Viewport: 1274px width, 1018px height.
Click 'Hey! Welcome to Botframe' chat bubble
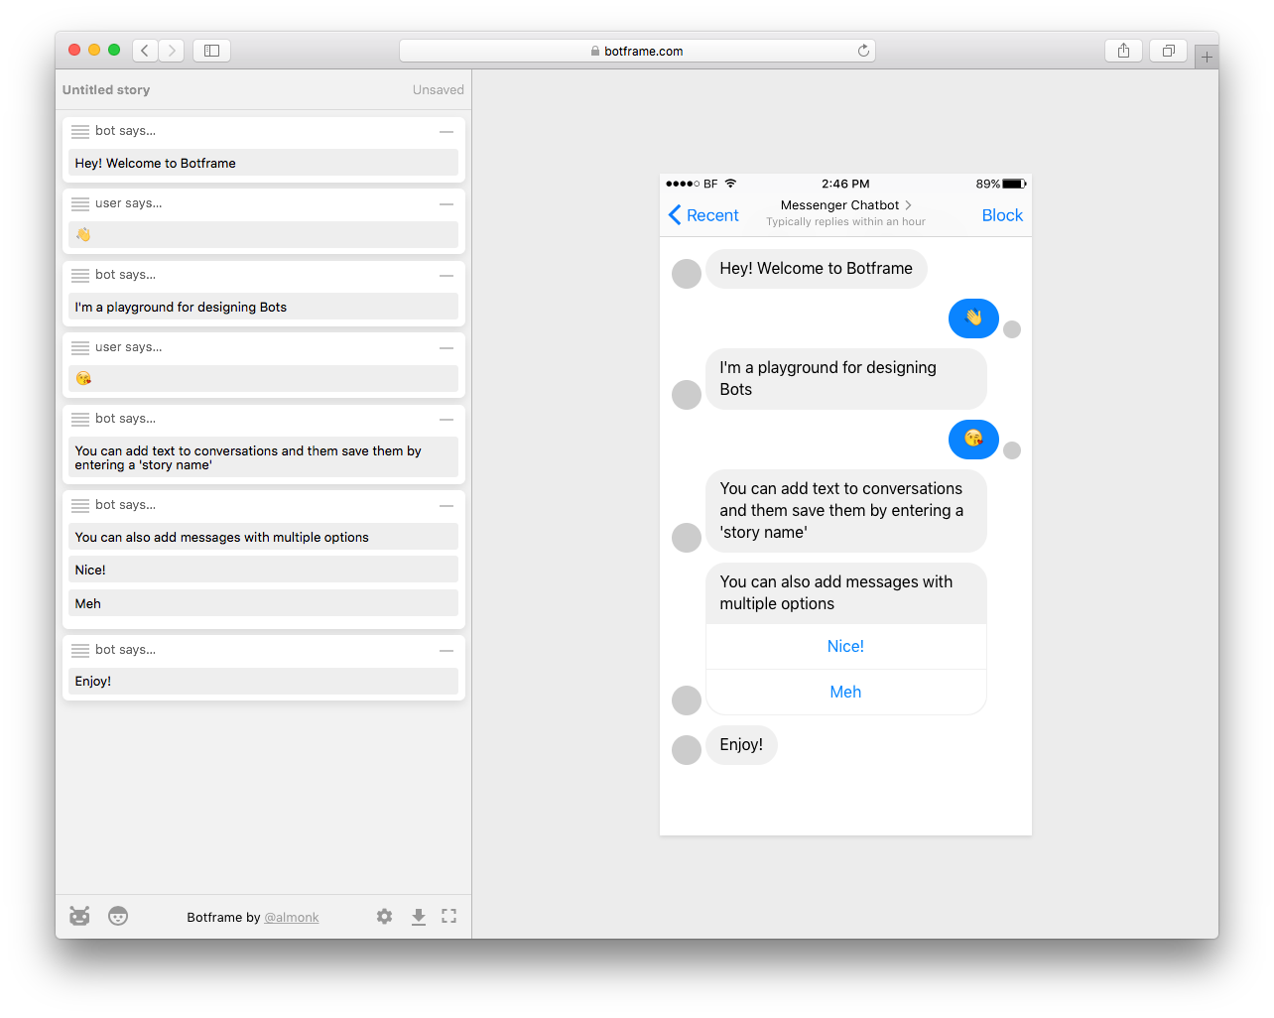click(816, 269)
